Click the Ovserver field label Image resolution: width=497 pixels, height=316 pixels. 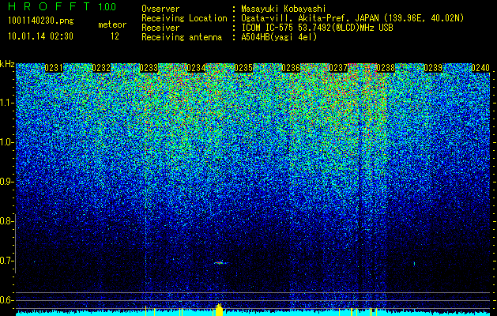pos(160,9)
